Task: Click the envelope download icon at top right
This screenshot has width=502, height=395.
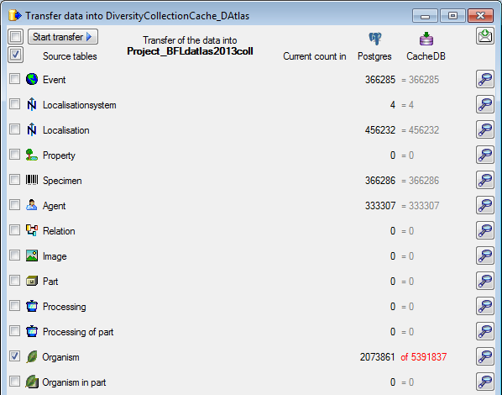Action: tap(485, 35)
